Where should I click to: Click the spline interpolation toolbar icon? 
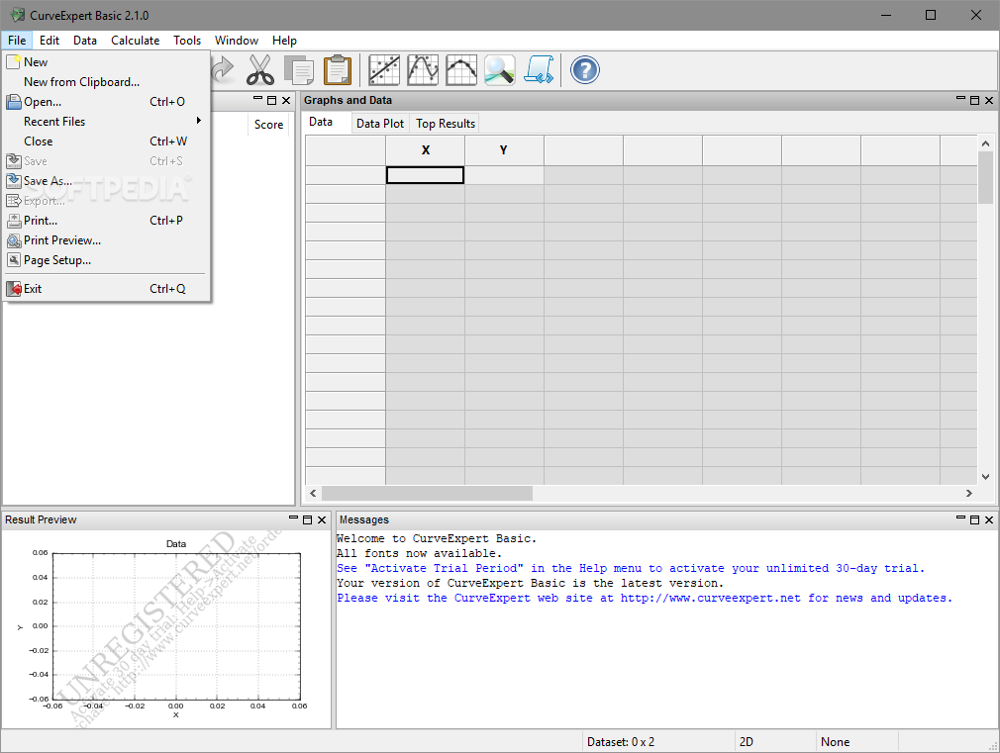click(x=461, y=70)
